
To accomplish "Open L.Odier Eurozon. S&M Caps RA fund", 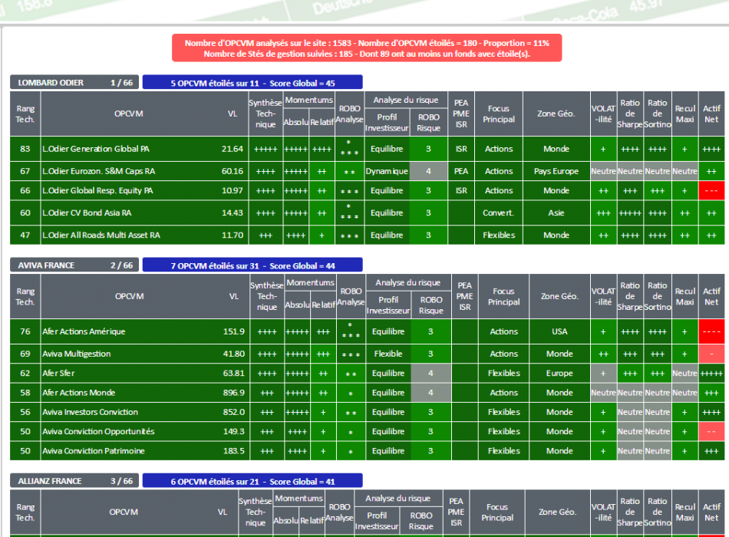I will pos(98,171).
